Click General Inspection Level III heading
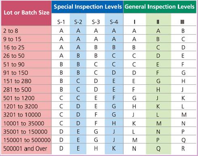 (x=182, y=22)
